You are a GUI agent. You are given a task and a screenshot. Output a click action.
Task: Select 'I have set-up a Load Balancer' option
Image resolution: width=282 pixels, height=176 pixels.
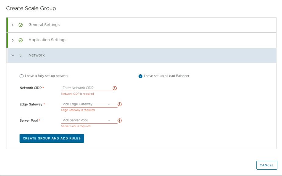point(140,76)
